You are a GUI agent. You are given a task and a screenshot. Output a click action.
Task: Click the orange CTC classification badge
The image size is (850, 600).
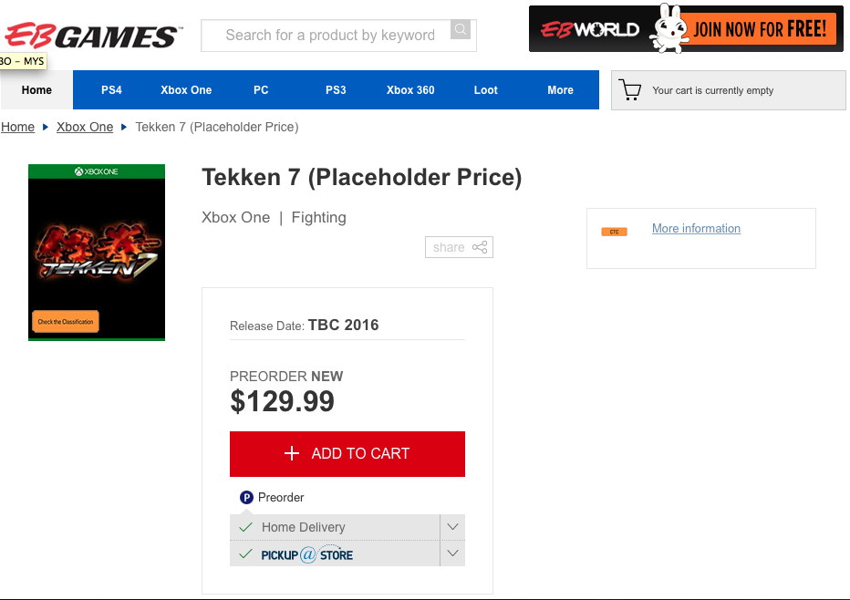(x=614, y=232)
